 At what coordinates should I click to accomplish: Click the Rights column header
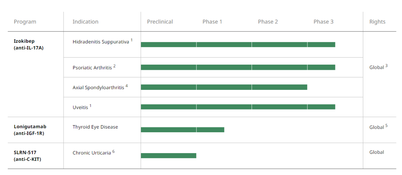(x=377, y=22)
